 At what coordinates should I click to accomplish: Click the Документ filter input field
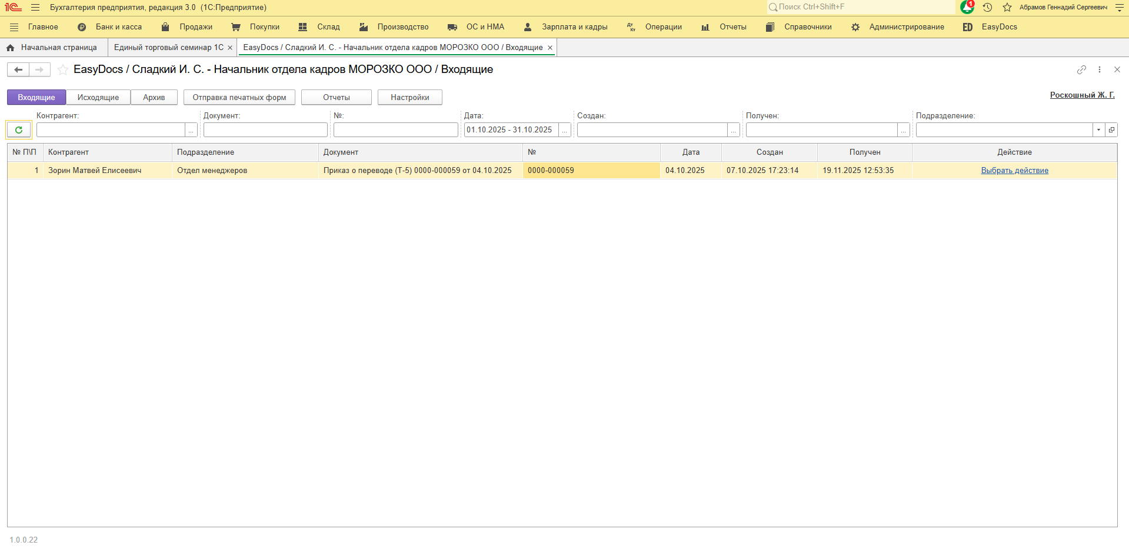pyautogui.click(x=265, y=130)
